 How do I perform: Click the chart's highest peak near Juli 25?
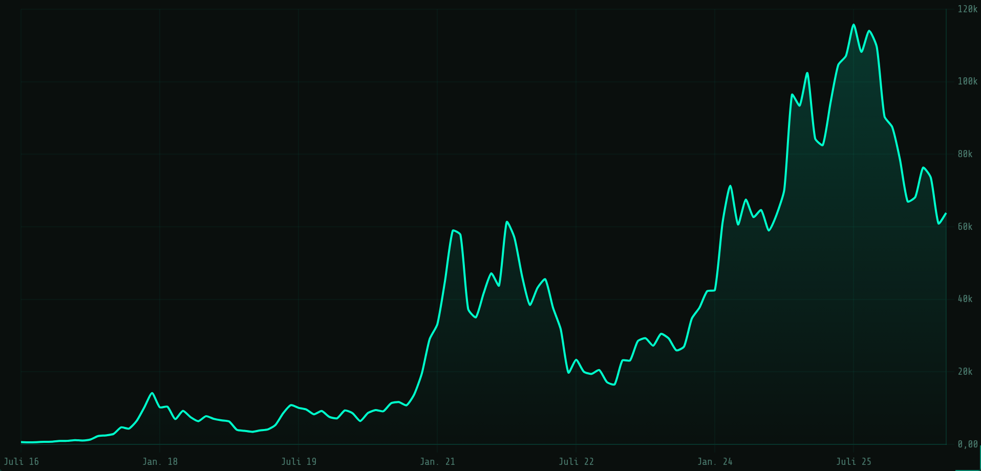click(854, 25)
